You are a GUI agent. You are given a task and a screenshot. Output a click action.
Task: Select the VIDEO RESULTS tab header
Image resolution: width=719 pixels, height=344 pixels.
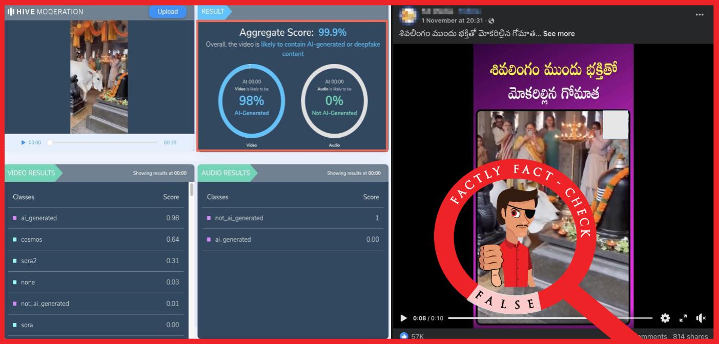31,173
